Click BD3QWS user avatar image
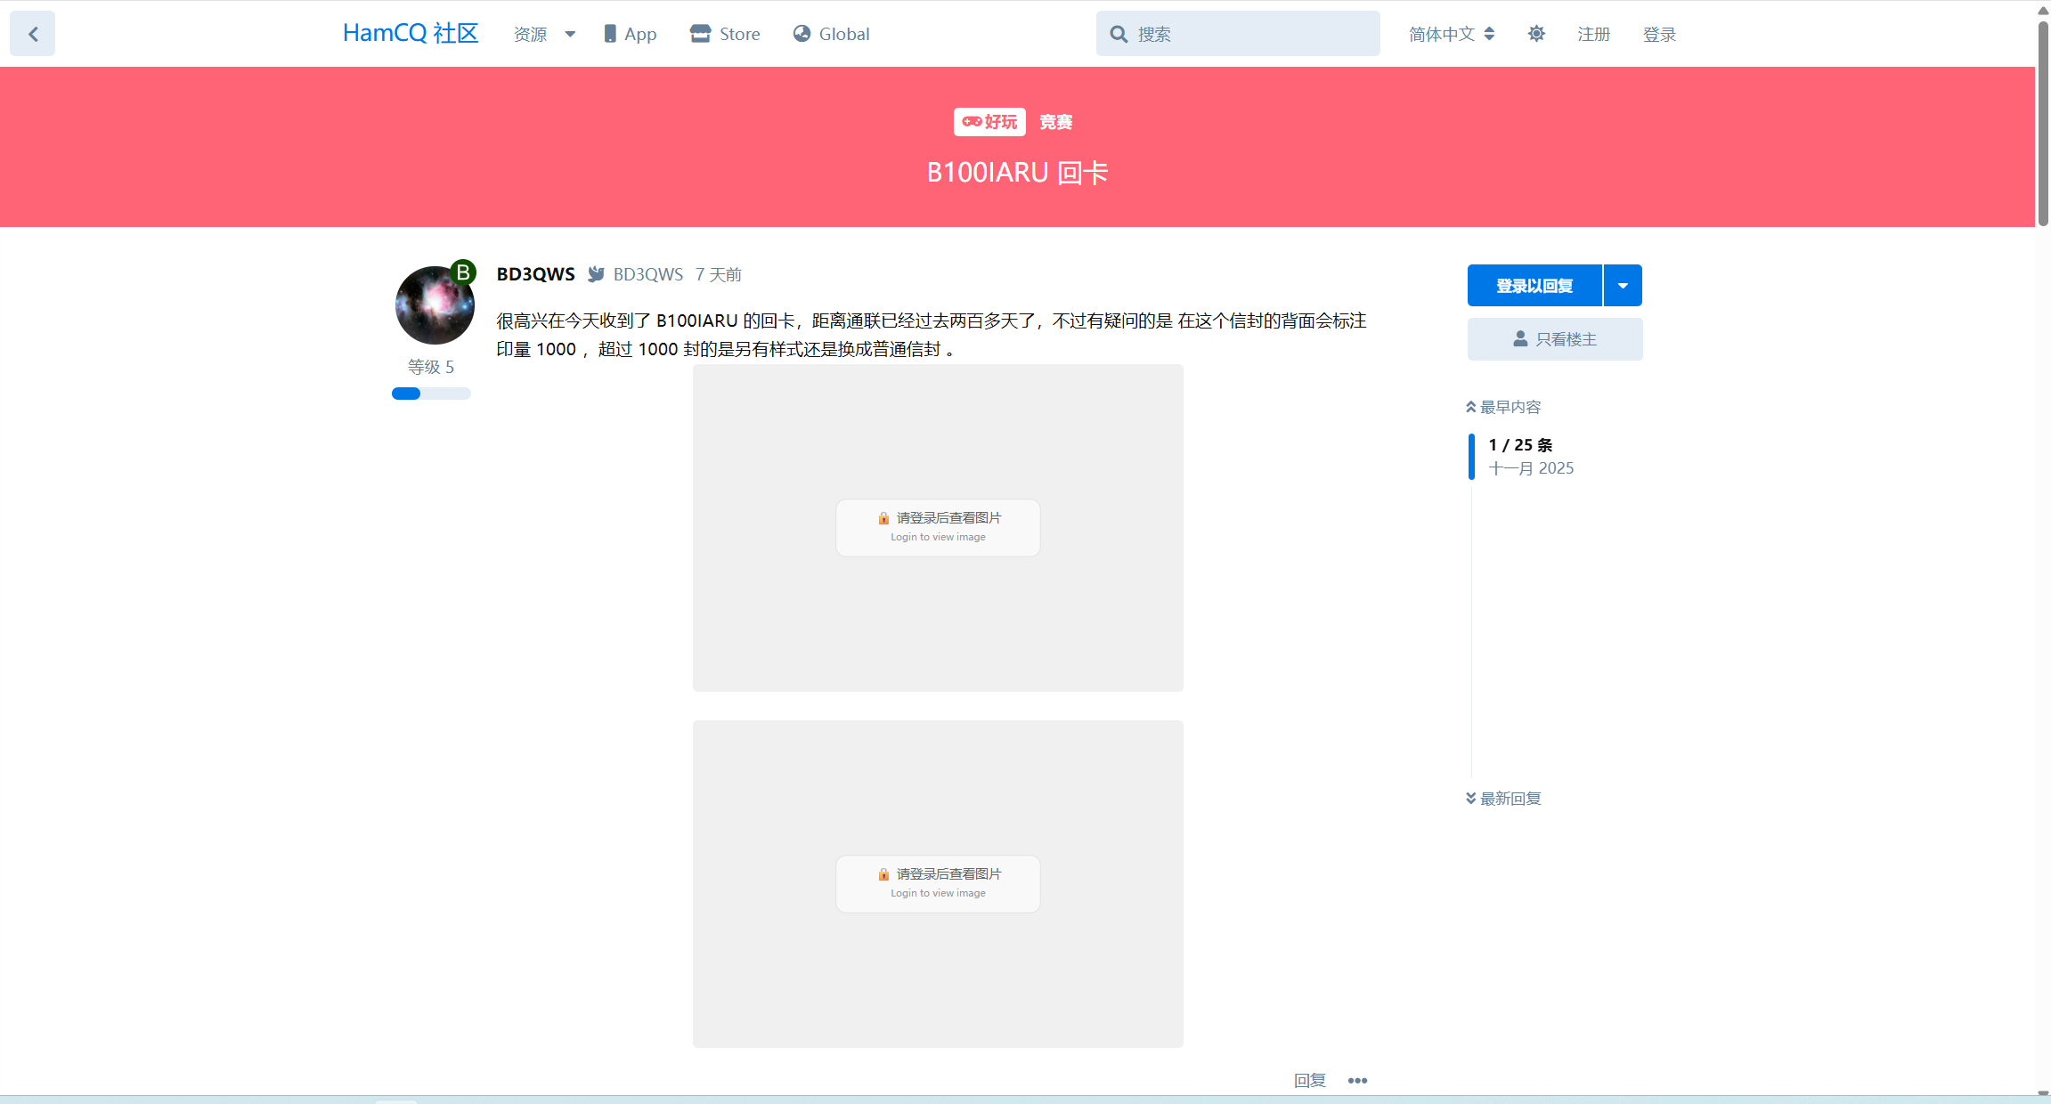This screenshot has height=1104, width=2051. pyautogui.click(x=435, y=305)
